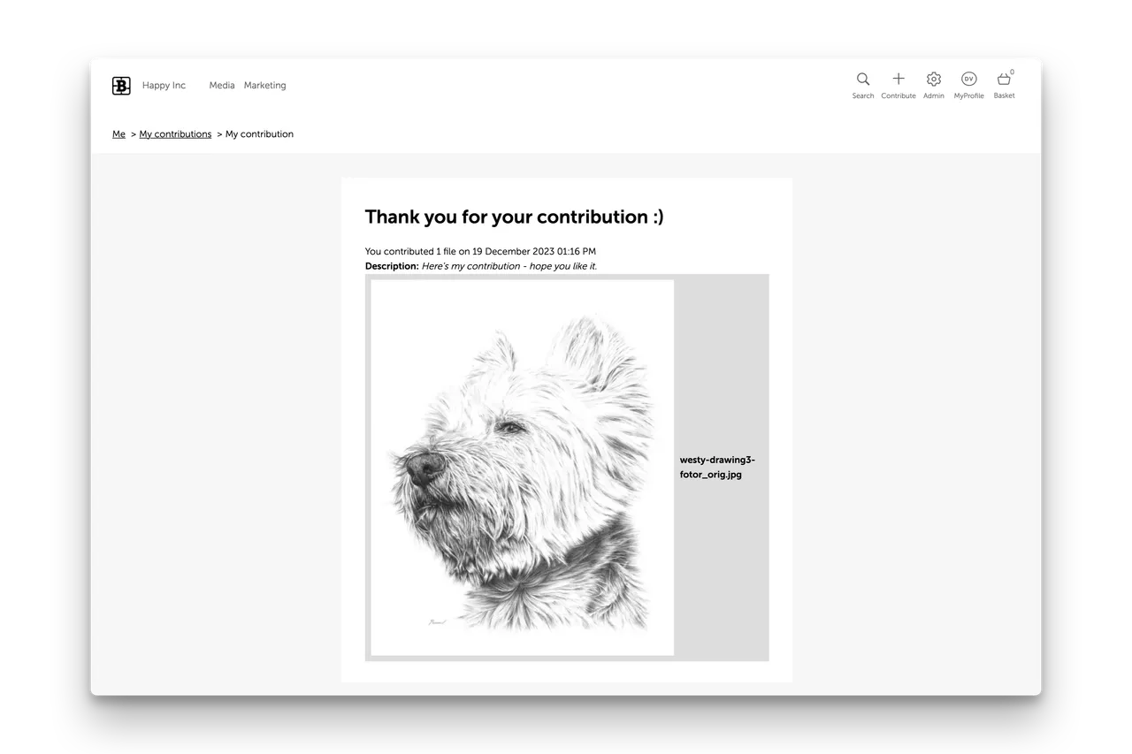Viewport: 1132px width, 754px height.
Task: Open the My contributions breadcrumb link
Action: point(175,134)
